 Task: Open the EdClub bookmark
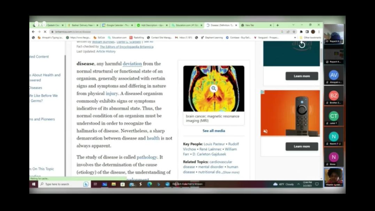click(99, 38)
